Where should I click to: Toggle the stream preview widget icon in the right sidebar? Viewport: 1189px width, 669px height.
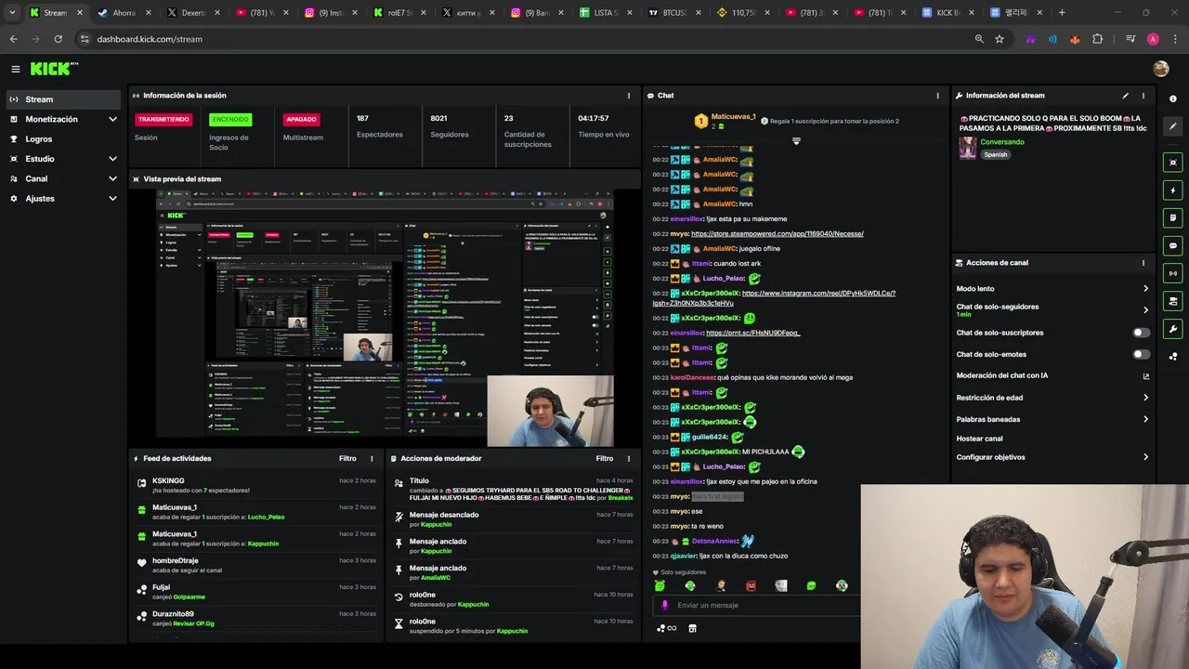pyautogui.click(x=1172, y=163)
